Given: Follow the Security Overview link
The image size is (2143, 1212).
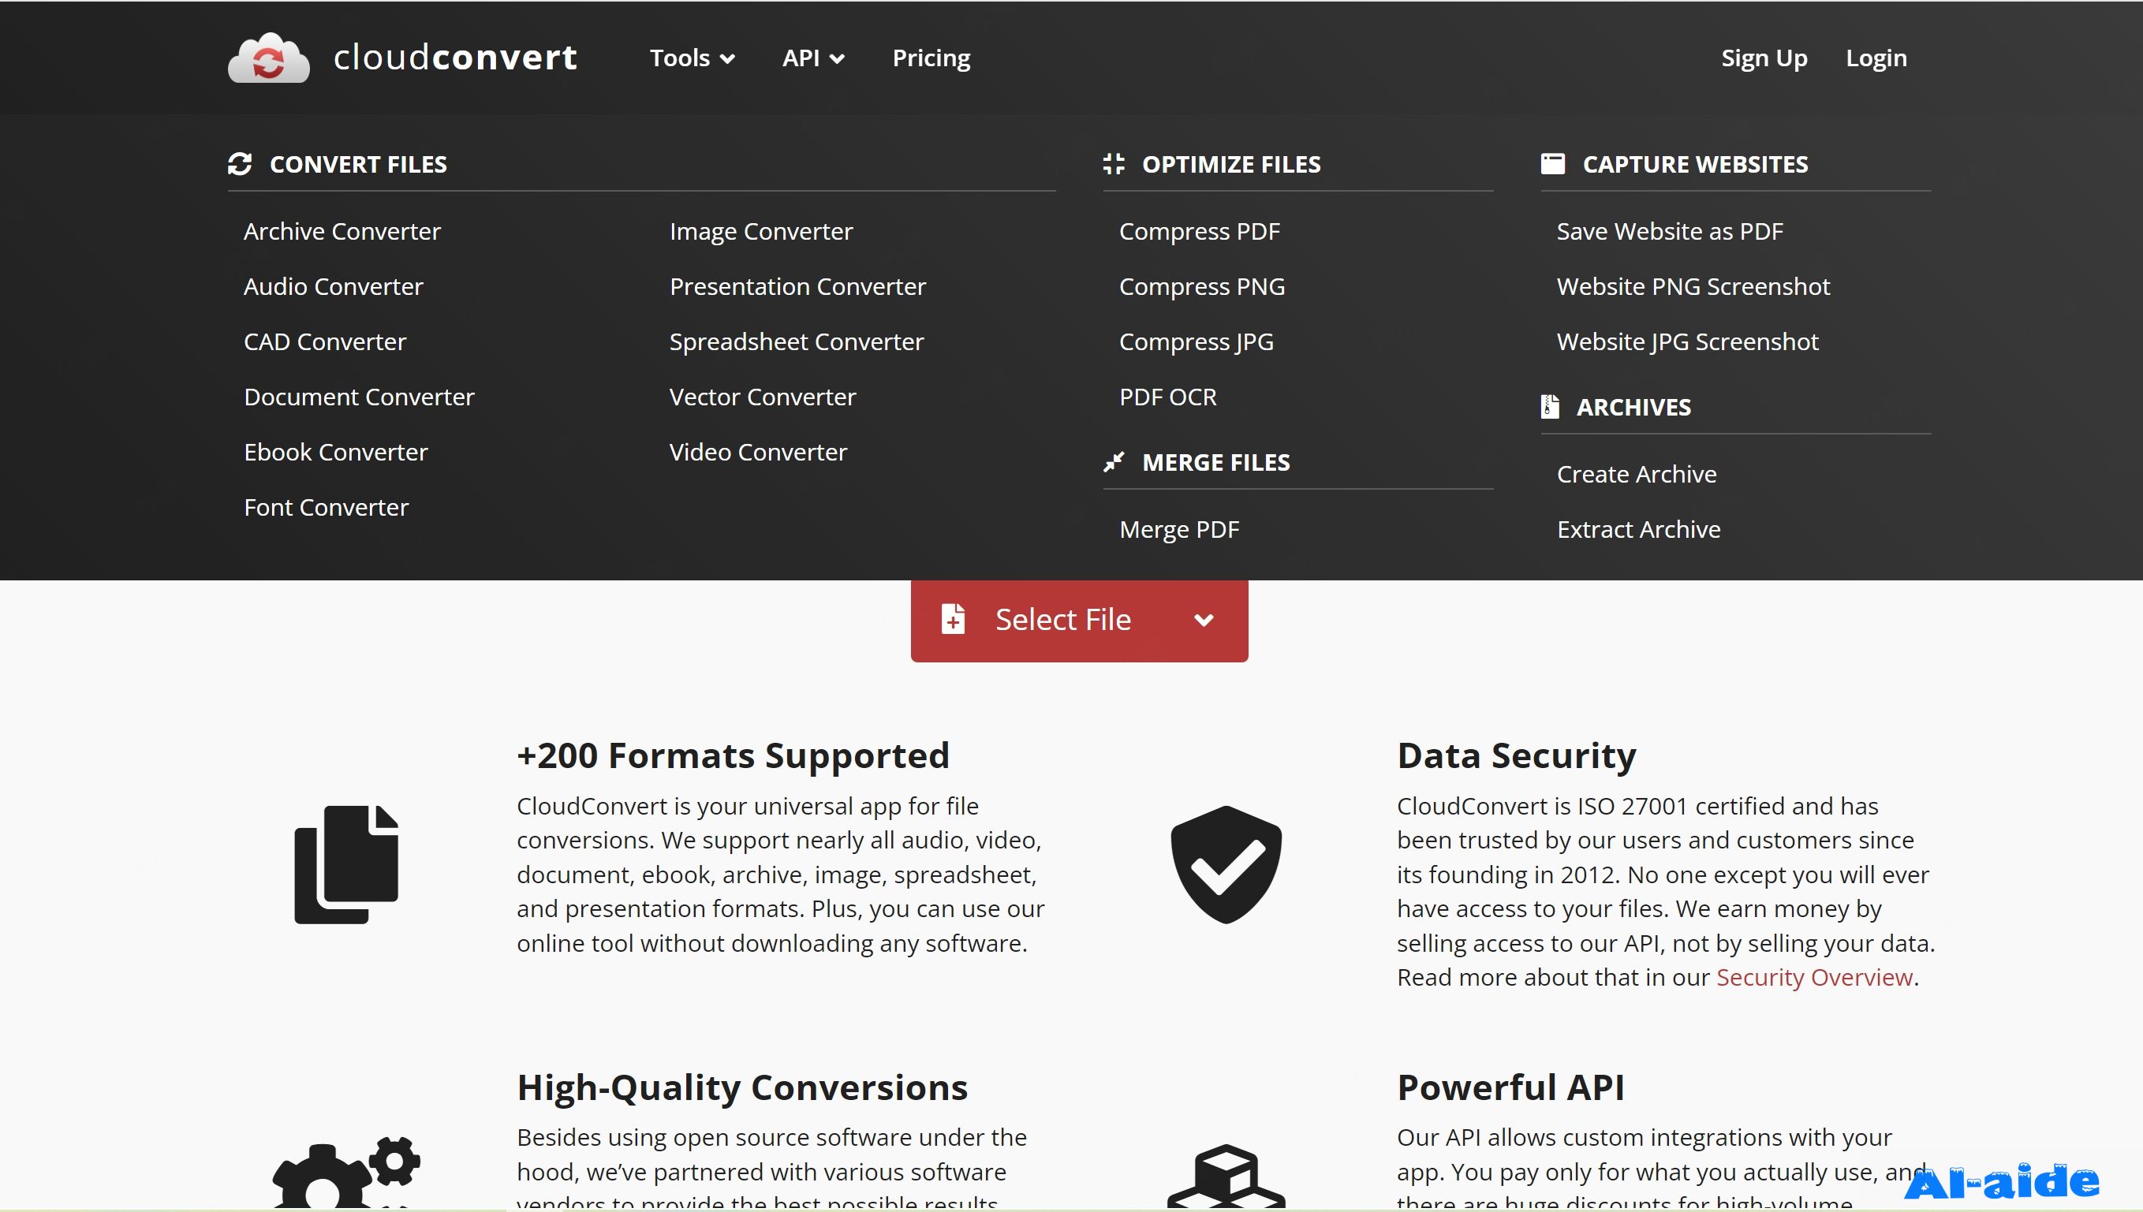Looking at the screenshot, I should [x=1814, y=977].
